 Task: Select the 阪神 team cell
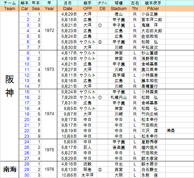pyautogui.click(x=9, y=86)
